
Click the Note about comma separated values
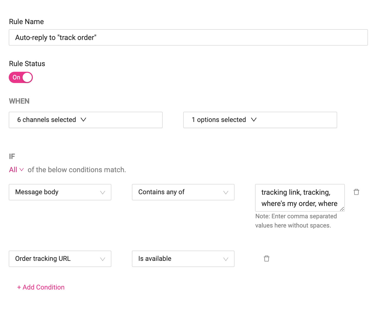click(x=296, y=221)
